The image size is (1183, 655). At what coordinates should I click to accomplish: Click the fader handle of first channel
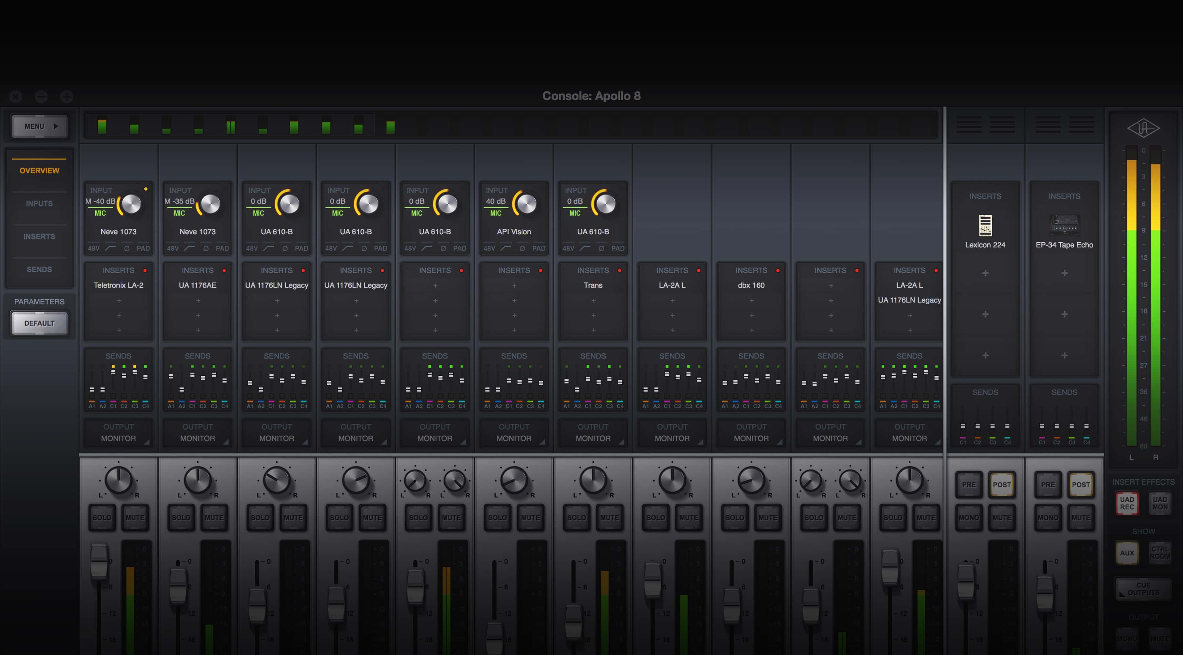99,561
